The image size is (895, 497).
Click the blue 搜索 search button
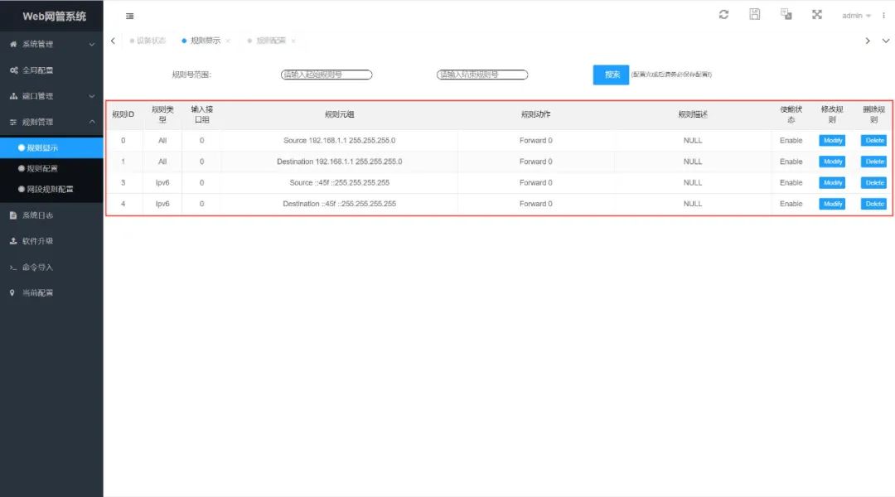pos(612,75)
